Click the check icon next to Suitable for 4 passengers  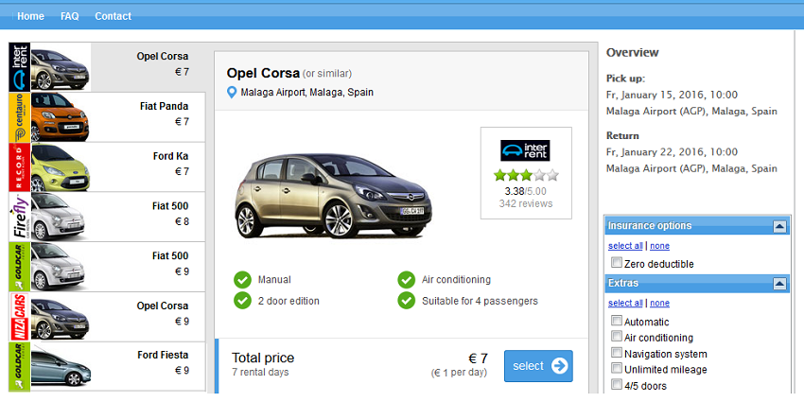406,301
